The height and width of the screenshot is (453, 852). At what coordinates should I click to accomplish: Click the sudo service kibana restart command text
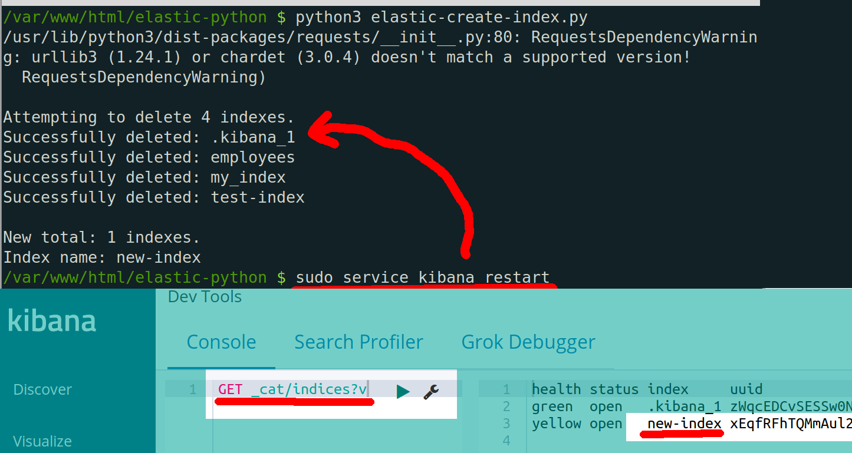click(x=423, y=277)
